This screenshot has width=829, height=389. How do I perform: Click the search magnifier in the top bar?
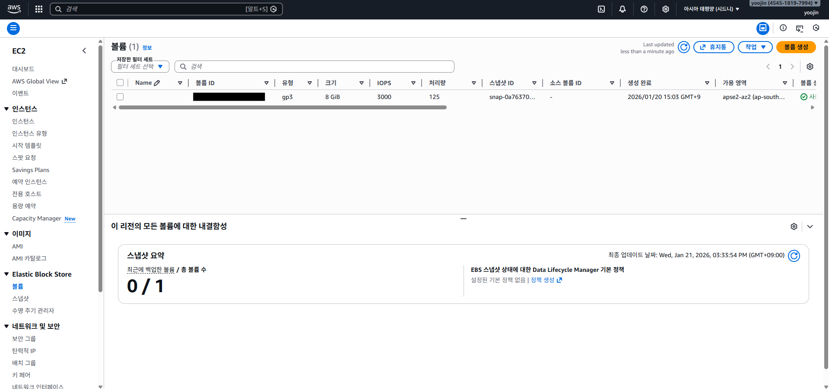58,9
